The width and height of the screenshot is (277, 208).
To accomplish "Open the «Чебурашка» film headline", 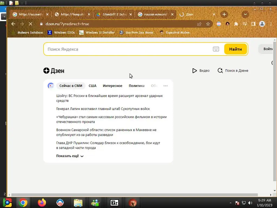I will pos(111,119).
